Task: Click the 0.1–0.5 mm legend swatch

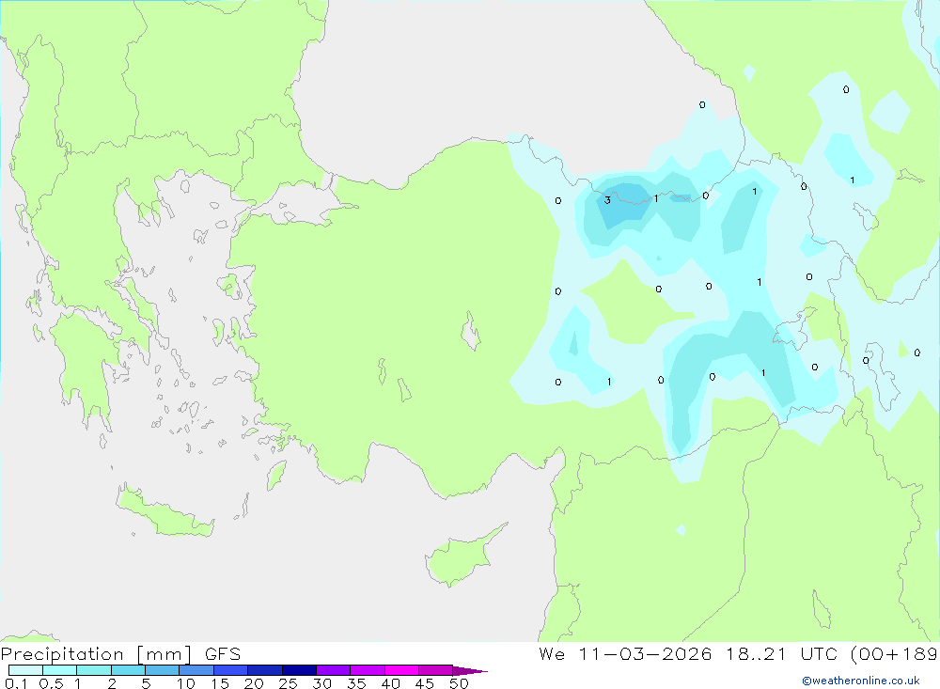Action: [x=25, y=670]
